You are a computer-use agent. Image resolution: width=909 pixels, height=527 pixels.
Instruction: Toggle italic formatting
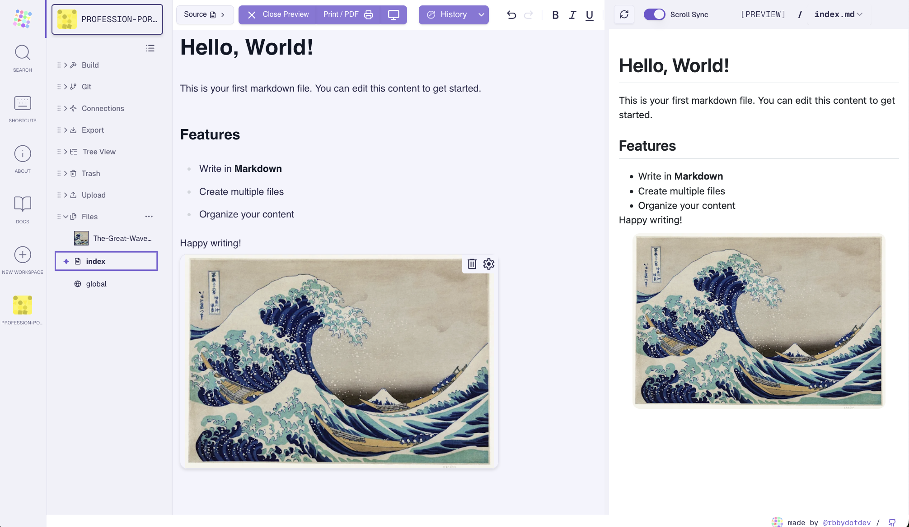[x=572, y=15]
